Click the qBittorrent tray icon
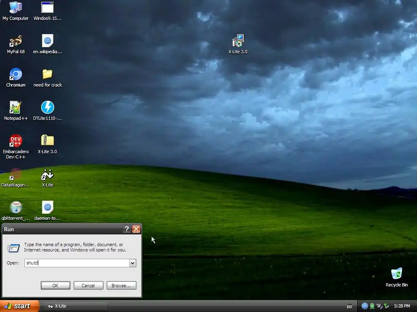Viewport: 417px width, 312px height. (364, 306)
